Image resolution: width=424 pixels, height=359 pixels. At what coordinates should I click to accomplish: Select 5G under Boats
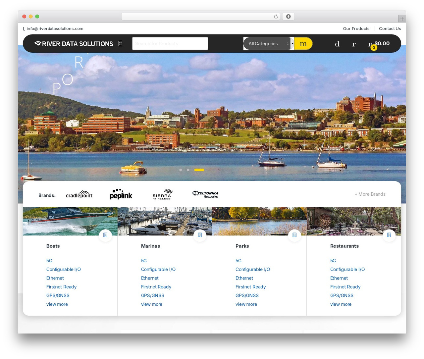pyautogui.click(x=49, y=261)
